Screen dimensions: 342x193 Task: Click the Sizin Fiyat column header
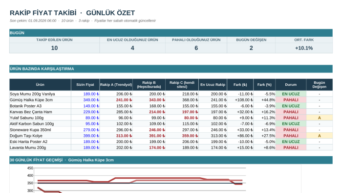(85, 85)
